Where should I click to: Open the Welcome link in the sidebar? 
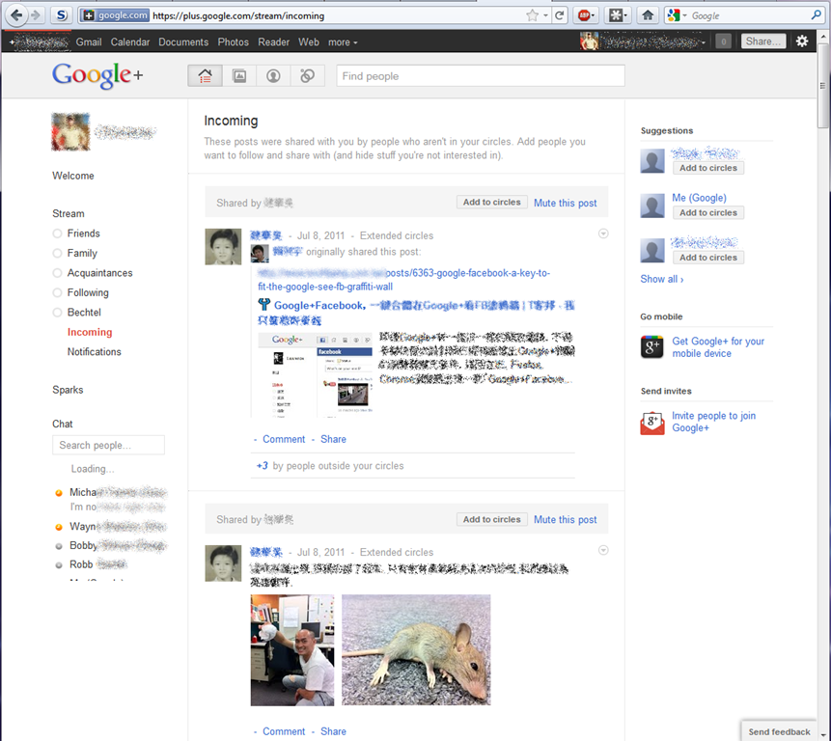(72, 176)
